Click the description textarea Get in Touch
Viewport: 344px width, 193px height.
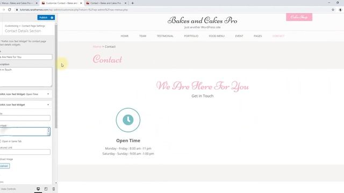(x=26, y=77)
